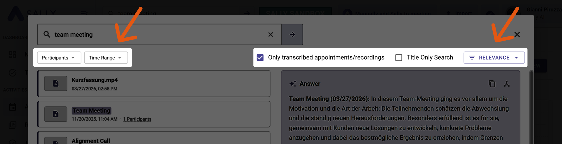
Task: Click the 1 Participants link
Action: (x=137, y=119)
